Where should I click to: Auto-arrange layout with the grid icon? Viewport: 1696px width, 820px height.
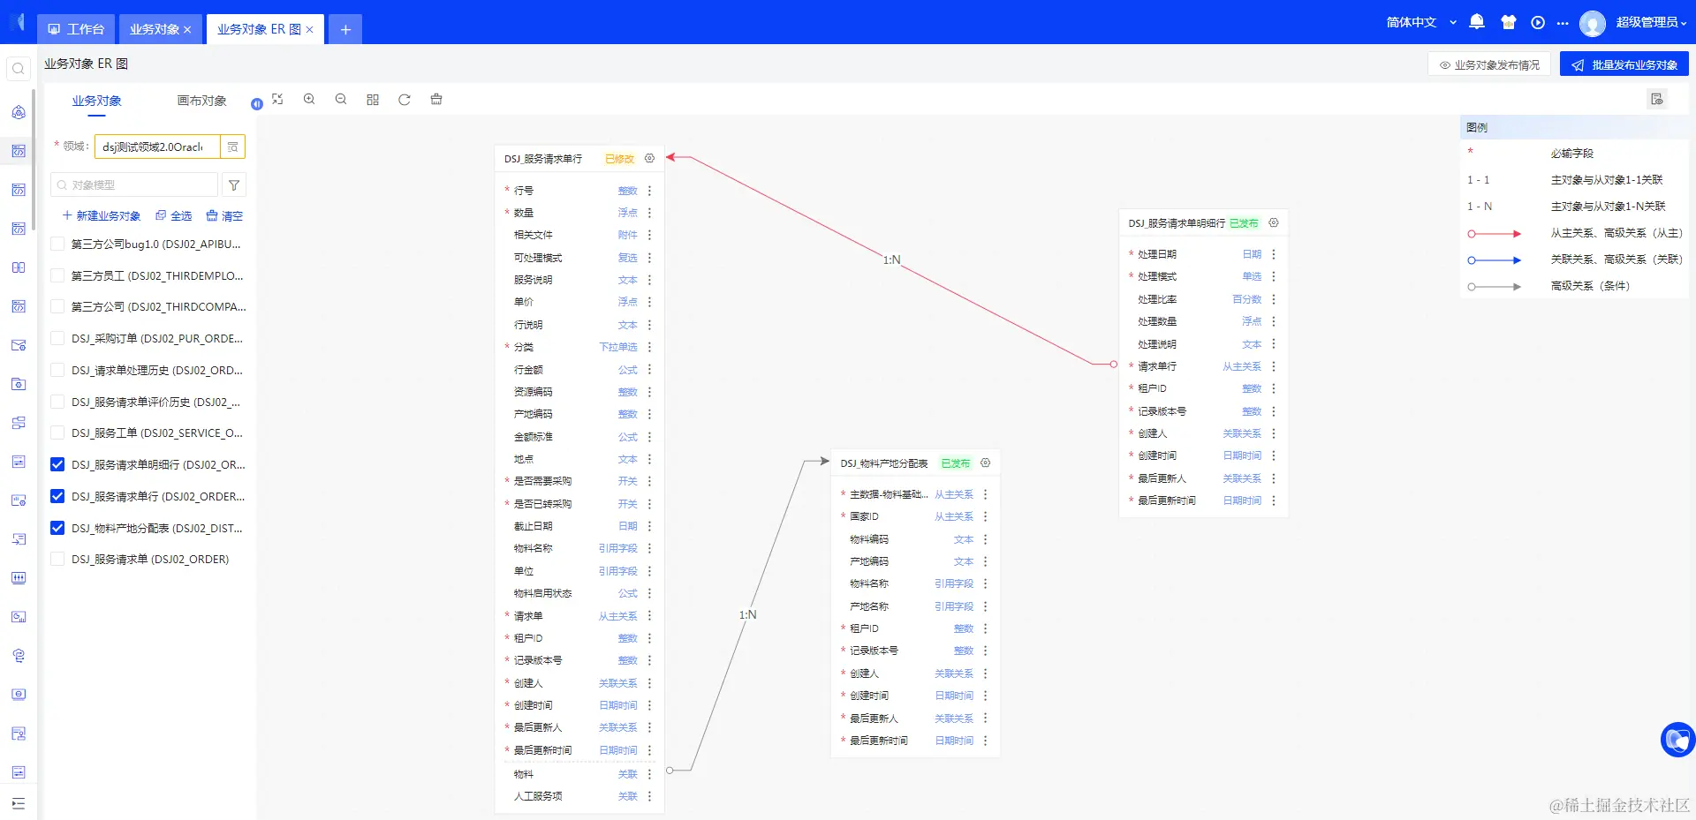coord(373,100)
